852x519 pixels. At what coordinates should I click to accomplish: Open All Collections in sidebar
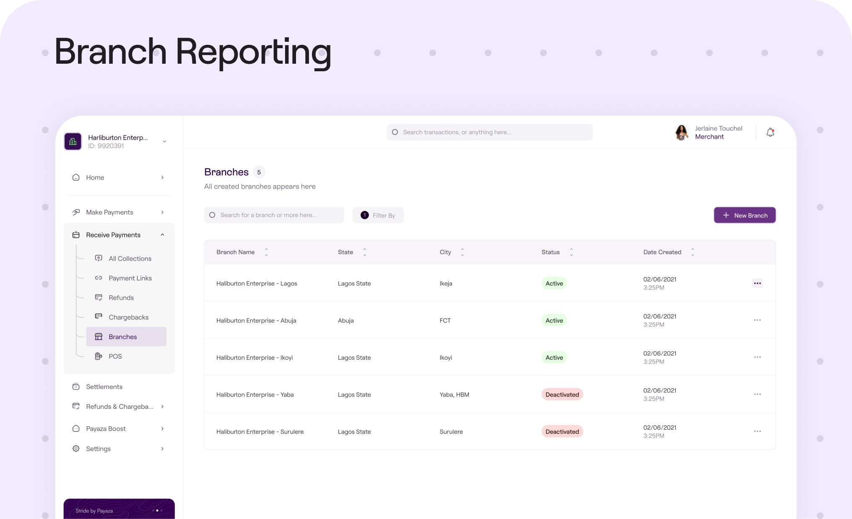coord(130,259)
